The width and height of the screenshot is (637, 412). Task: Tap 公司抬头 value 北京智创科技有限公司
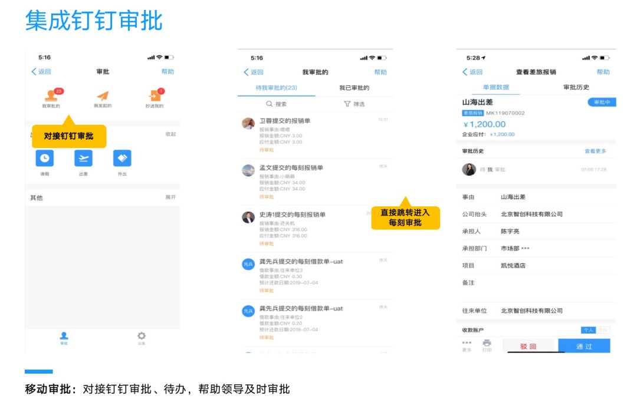coord(531,214)
